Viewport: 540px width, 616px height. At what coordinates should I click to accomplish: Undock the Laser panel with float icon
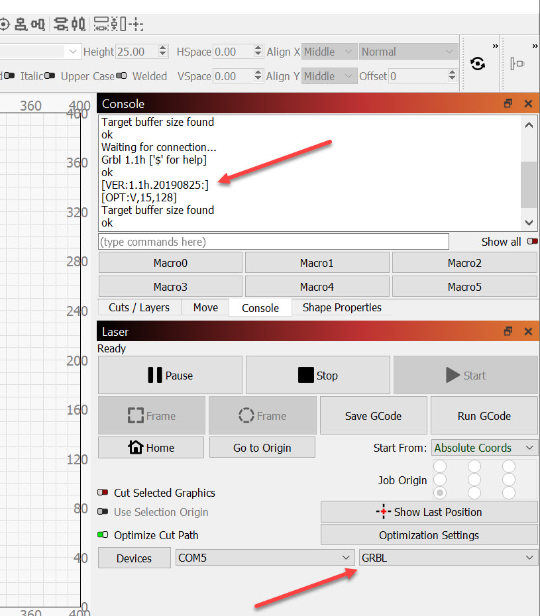pyautogui.click(x=508, y=331)
